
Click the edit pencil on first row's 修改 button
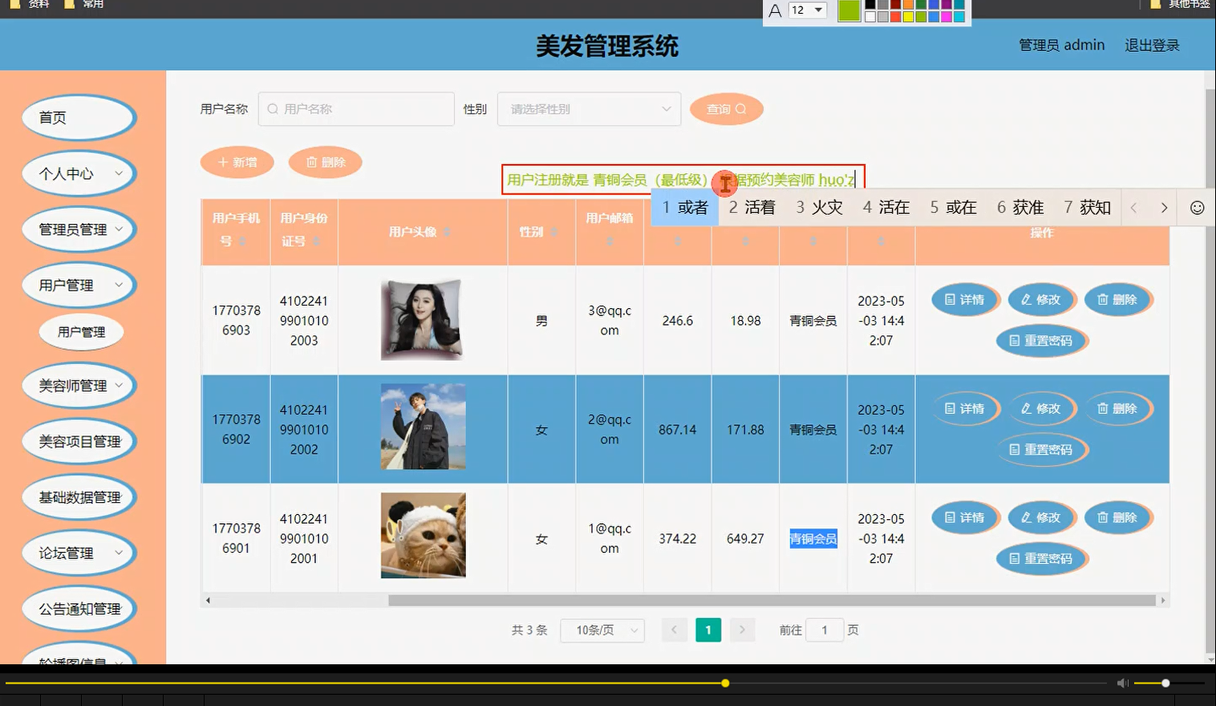point(1027,299)
